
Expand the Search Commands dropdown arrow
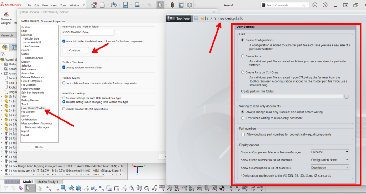pos(307,5)
